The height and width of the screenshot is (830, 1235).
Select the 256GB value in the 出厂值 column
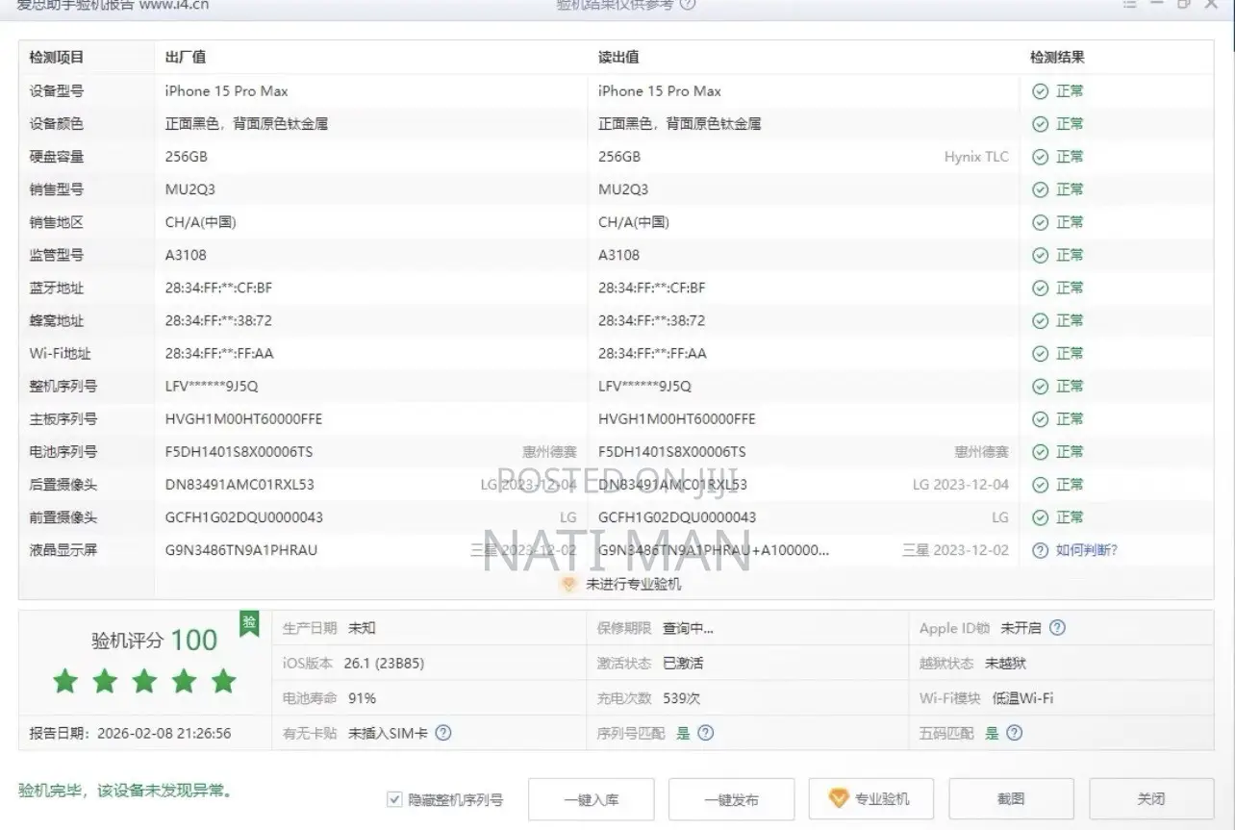(187, 157)
